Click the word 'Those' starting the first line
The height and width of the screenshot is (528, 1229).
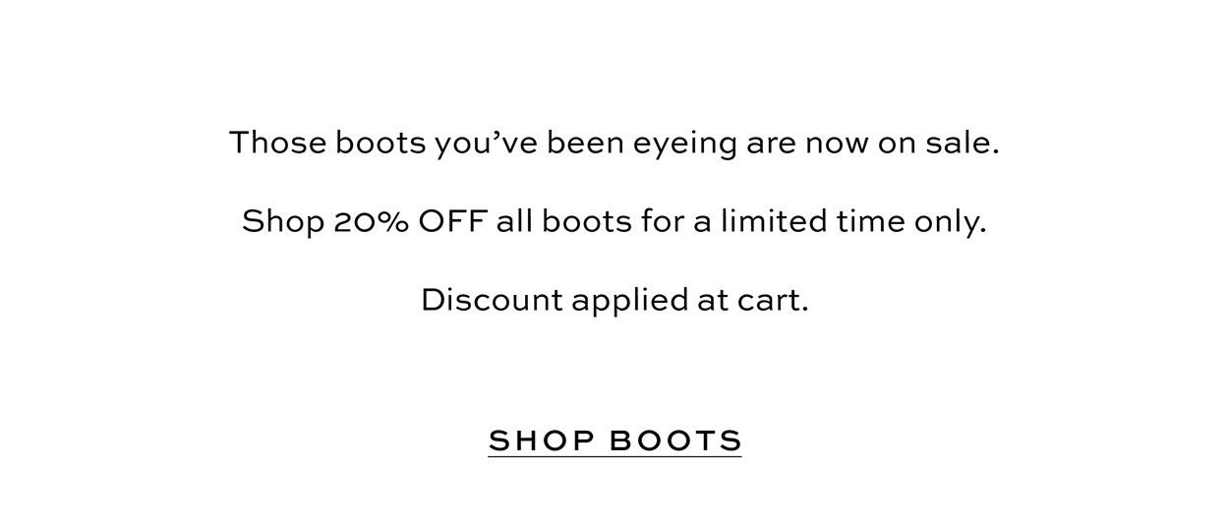(x=278, y=144)
